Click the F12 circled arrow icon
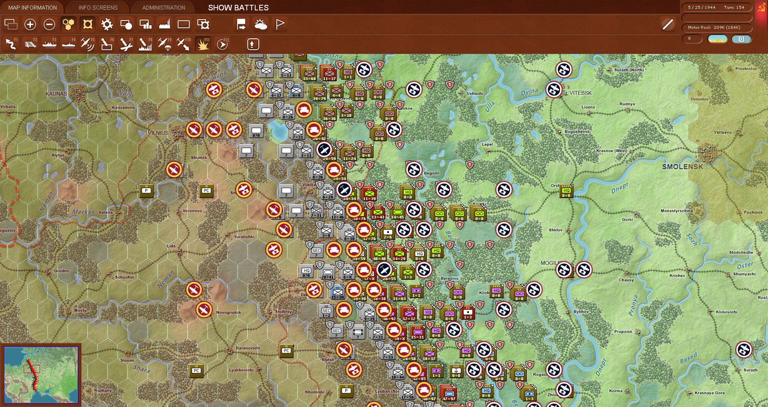This screenshot has width=768, height=407. pyautogui.click(x=222, y=44)
